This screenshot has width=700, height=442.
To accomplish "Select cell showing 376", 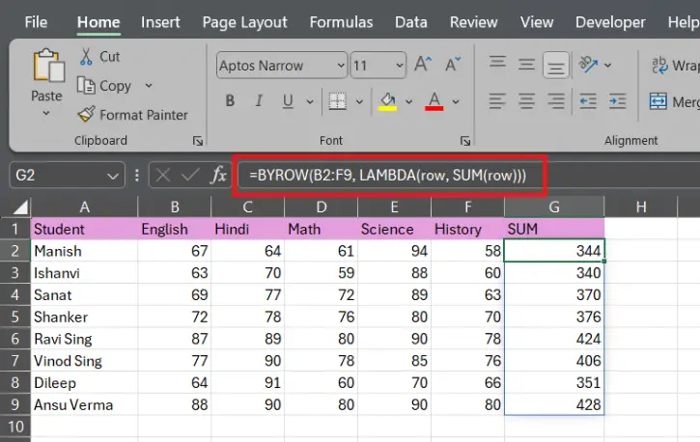I will (554, 317).
